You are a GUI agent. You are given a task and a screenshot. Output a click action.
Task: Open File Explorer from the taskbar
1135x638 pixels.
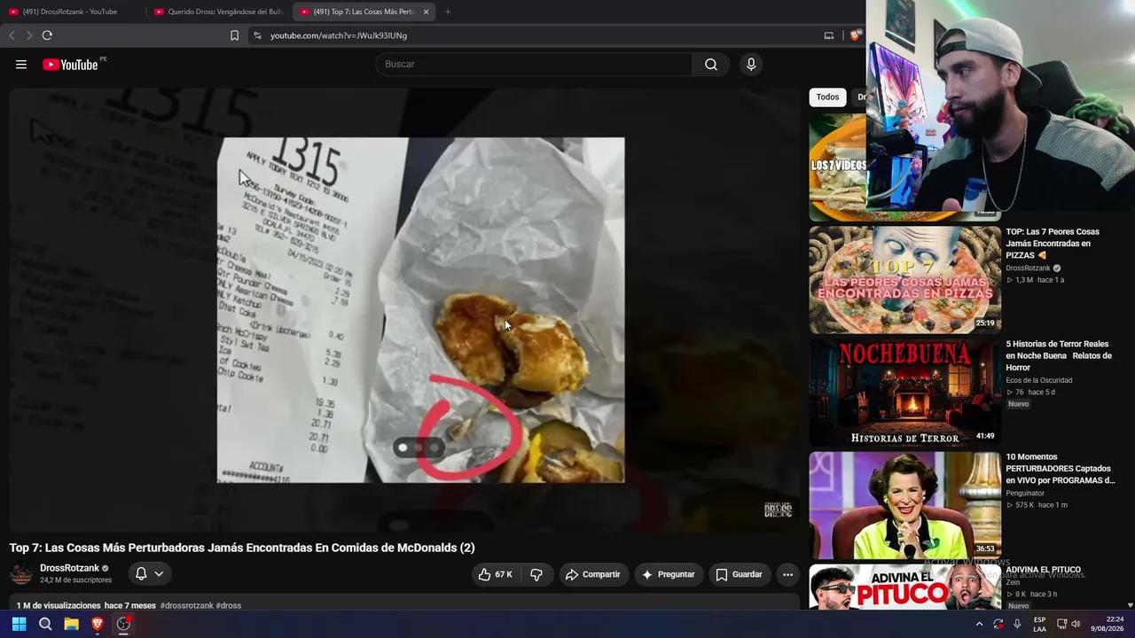pyautogui.click(x=71, y=624)
